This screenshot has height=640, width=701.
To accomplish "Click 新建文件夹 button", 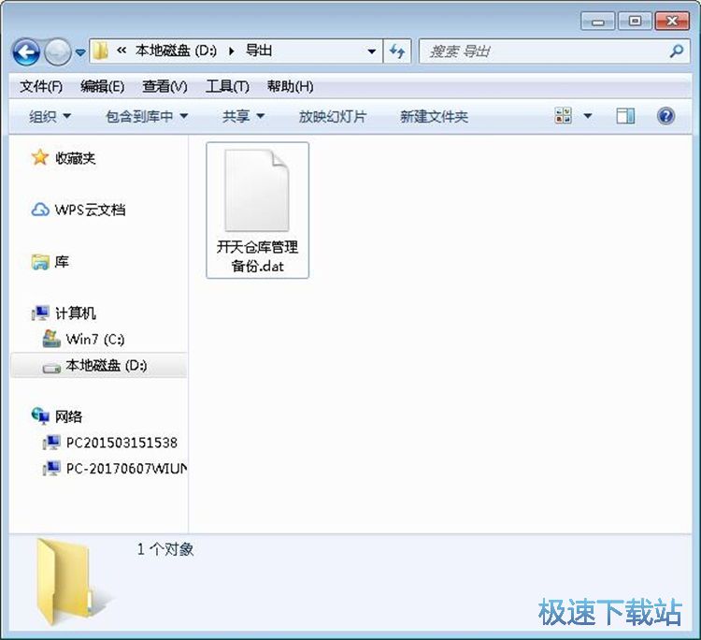I will coord(434,117).
